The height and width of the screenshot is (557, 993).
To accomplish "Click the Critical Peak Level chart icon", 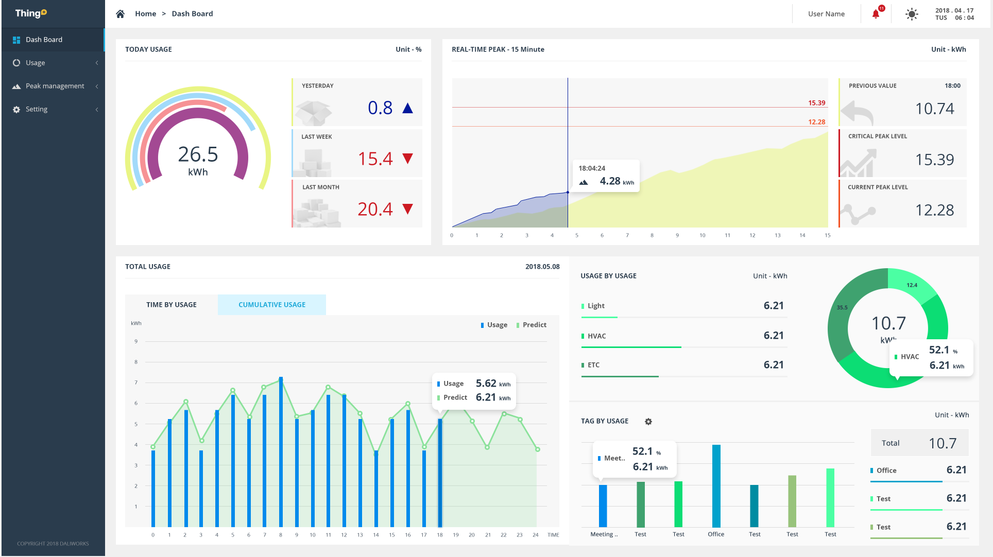I will (858, 163).
